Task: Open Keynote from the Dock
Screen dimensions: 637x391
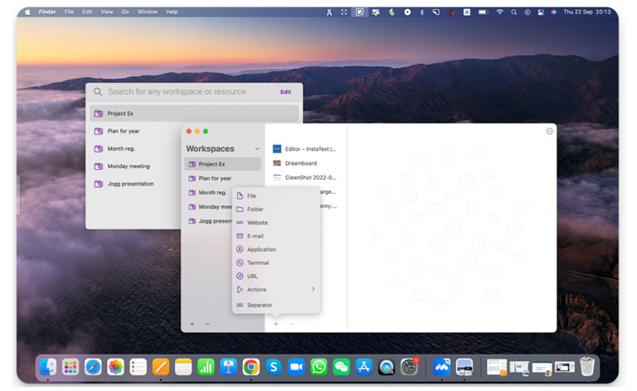Action: click(x=228, y=367)
